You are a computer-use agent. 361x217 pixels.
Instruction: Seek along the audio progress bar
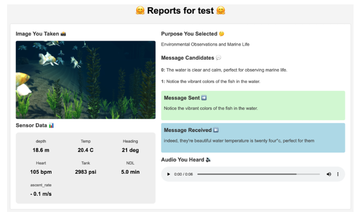pos(258,174)
